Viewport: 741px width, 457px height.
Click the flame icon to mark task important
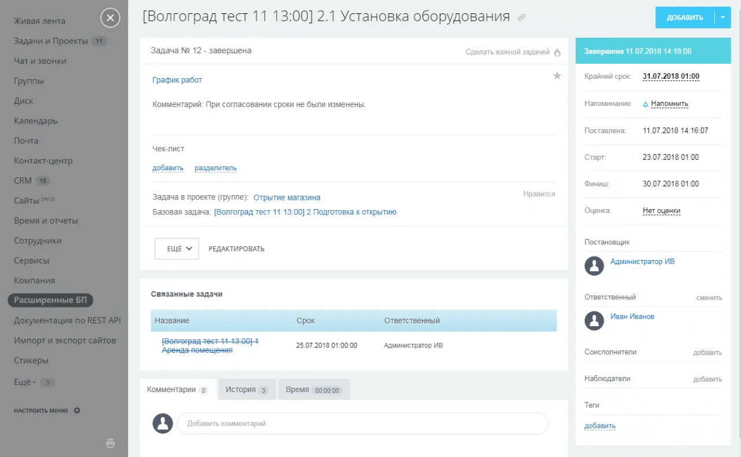tap(557, 52)
